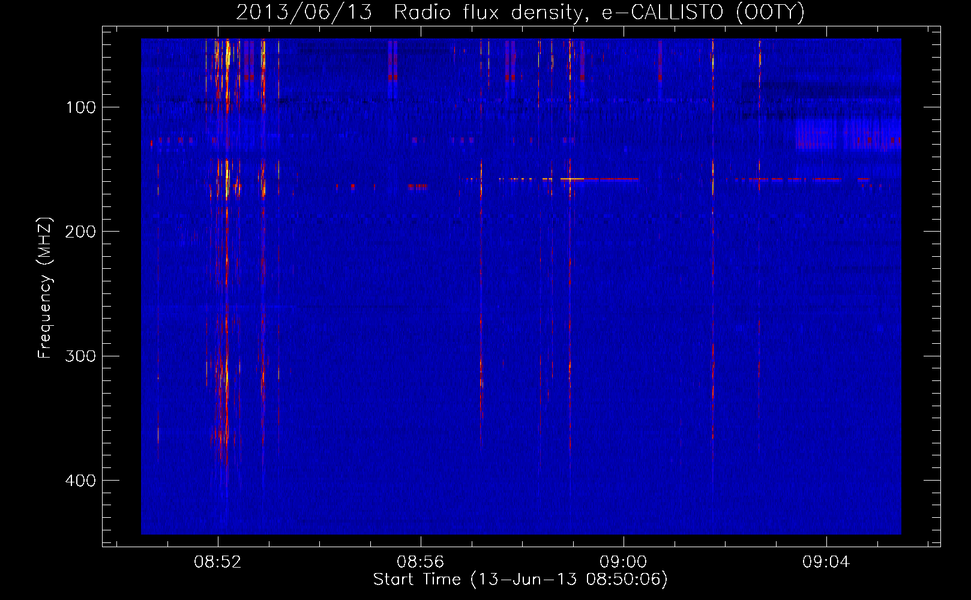The height and width of the screenshot is (600, 971).
Task: Click the 09:00 time tick label
Action: click(624, 562)
